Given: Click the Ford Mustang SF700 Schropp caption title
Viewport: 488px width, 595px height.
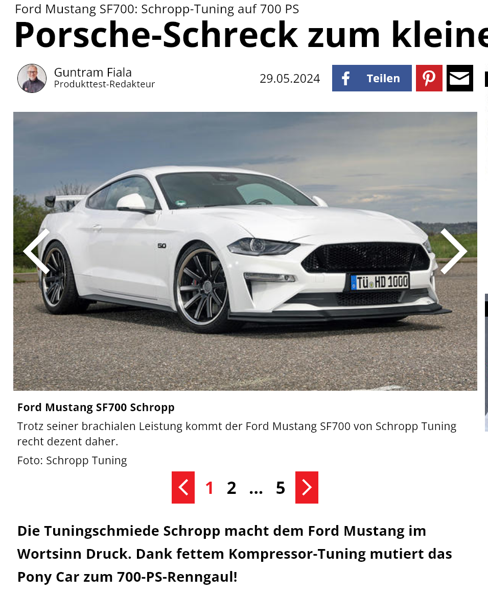Looking at the screenshot, I should coord(96,407).
